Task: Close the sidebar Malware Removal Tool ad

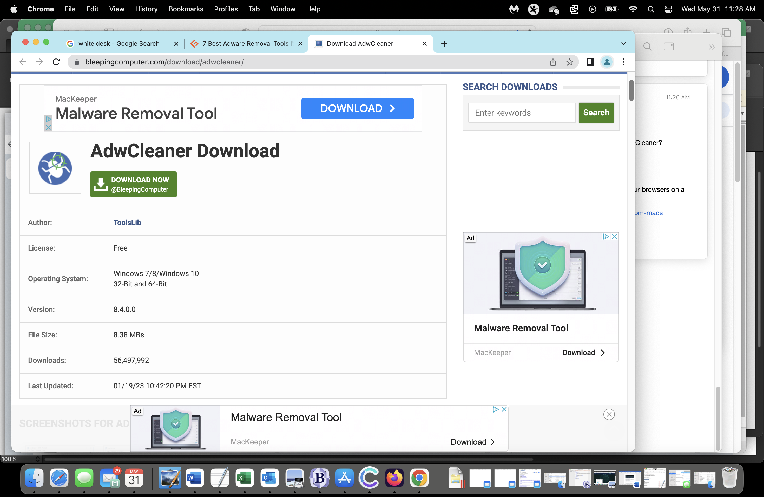Action: [x=614, y=237]
